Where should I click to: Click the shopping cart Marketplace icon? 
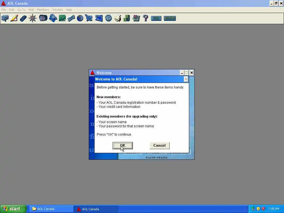click(89, 18)
